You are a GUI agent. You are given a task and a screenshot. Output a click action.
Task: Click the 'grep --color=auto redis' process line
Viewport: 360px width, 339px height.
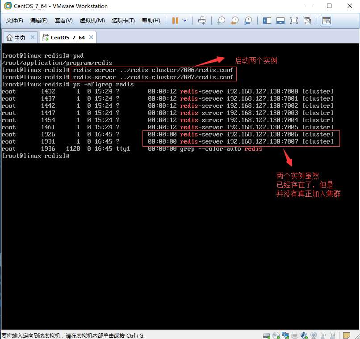pyautogui.click(x=221, y=148)
